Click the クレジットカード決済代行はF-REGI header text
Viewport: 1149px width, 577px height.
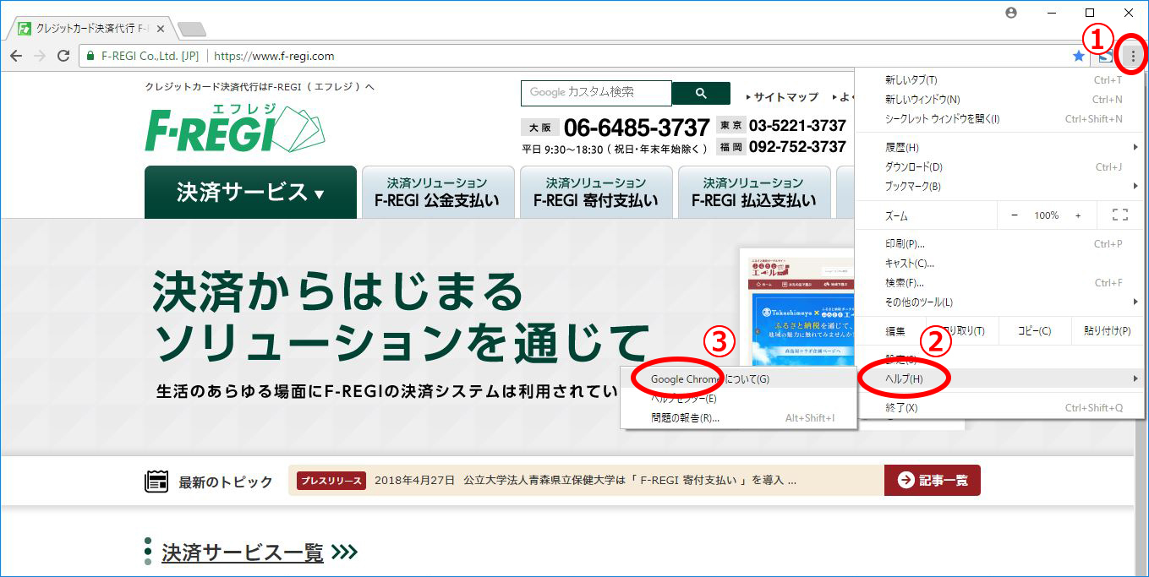(x=260, y=86)
